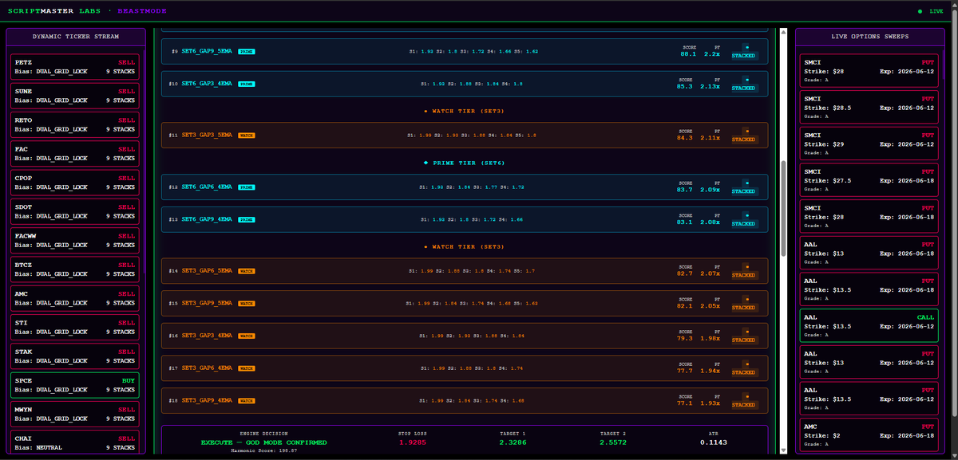
Task: Click the Dynamic Ticker Stream panel header
Action: point(76,37)
